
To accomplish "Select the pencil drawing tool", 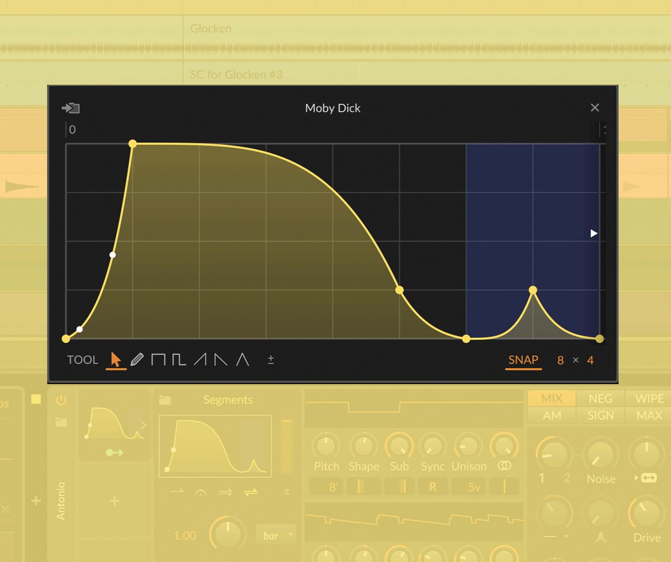I will tap(137, 360).
